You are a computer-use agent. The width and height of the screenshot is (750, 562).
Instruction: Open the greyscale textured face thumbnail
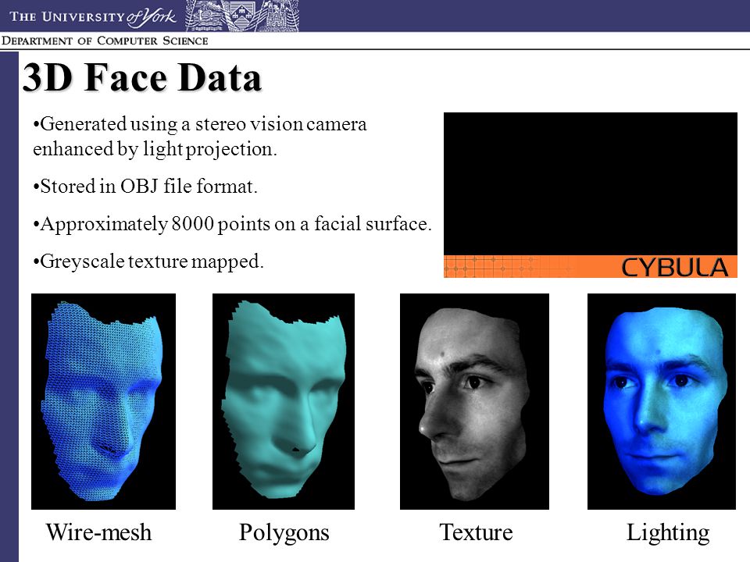(x=474, y=401)
